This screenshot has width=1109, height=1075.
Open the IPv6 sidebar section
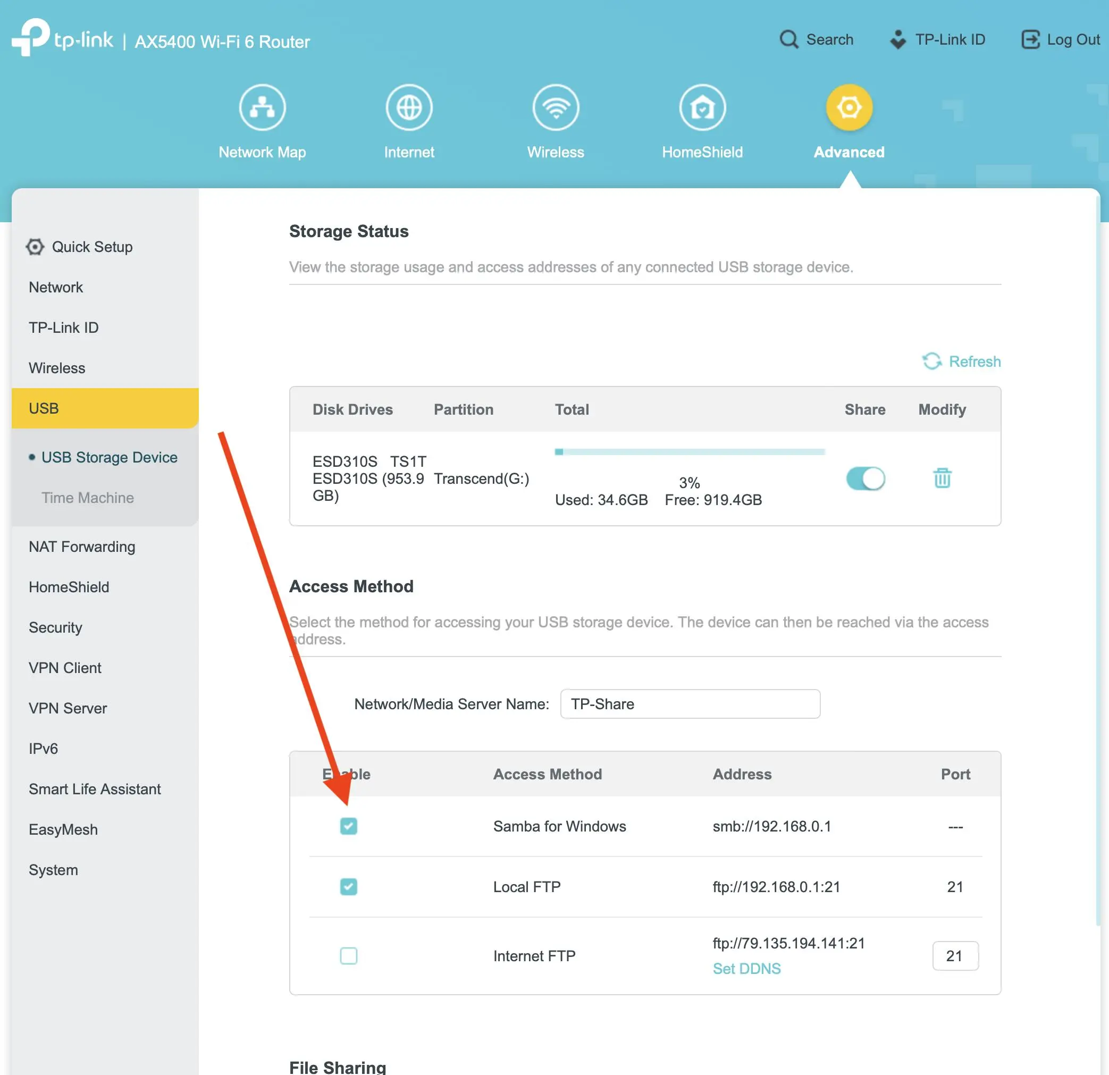(44, 749)
